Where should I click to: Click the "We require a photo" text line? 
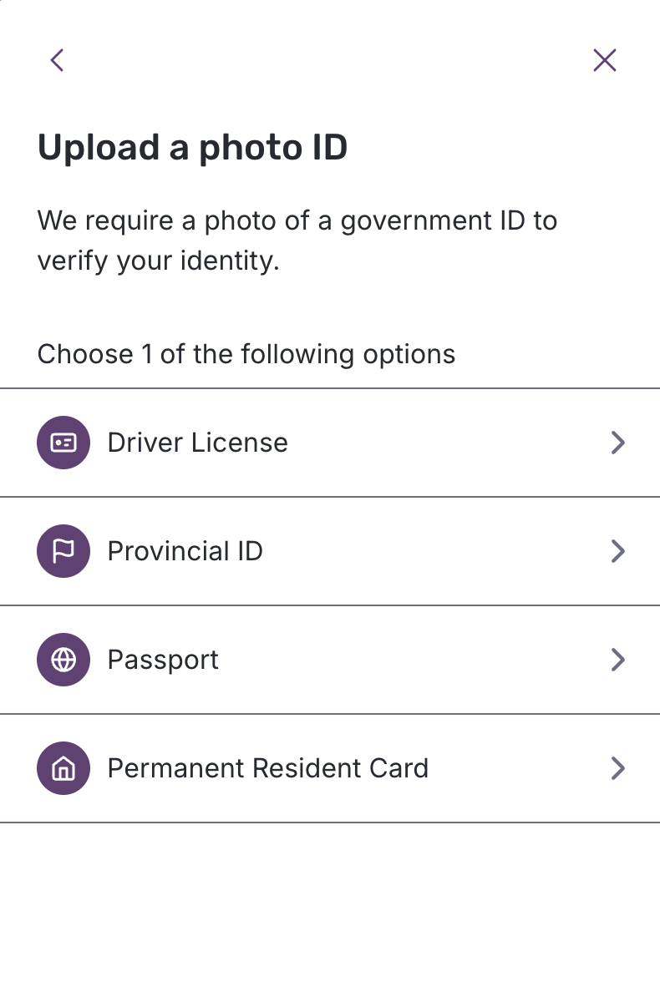tap(297, 221)
